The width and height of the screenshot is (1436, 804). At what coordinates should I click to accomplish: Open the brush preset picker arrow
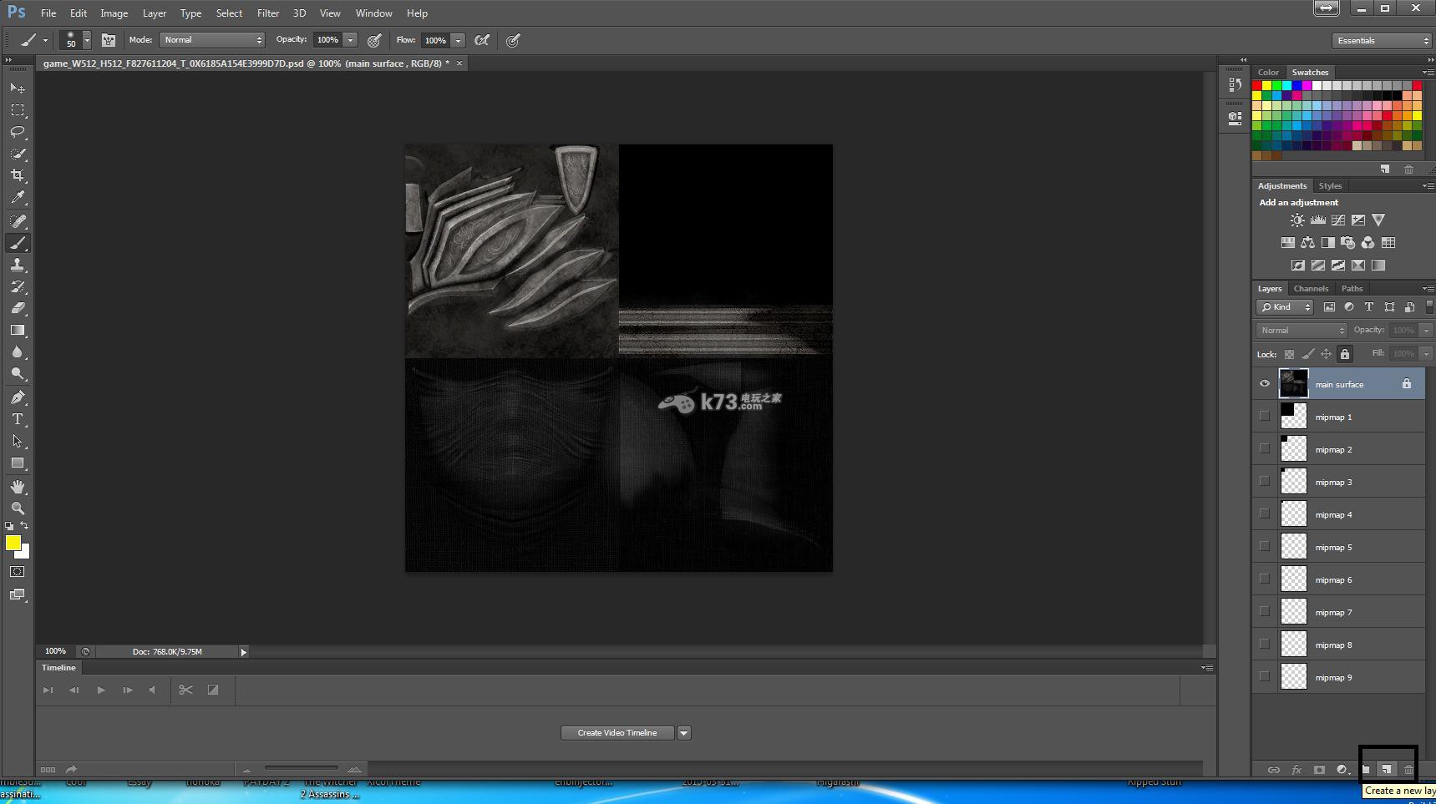coord(87,40)
